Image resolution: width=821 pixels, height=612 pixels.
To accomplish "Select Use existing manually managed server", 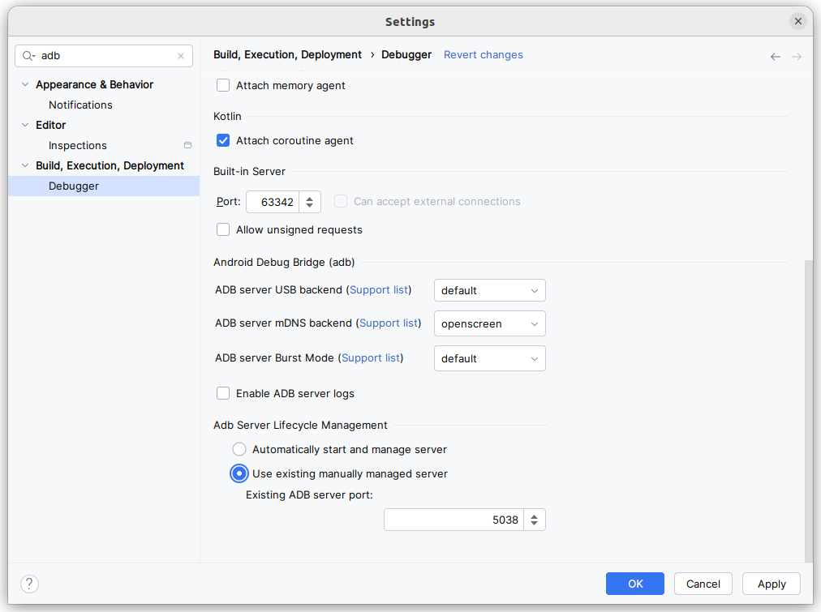I will coord(239,474).
